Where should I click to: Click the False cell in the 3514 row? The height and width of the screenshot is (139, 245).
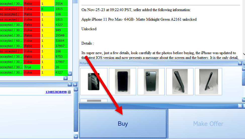coord(32,4)
